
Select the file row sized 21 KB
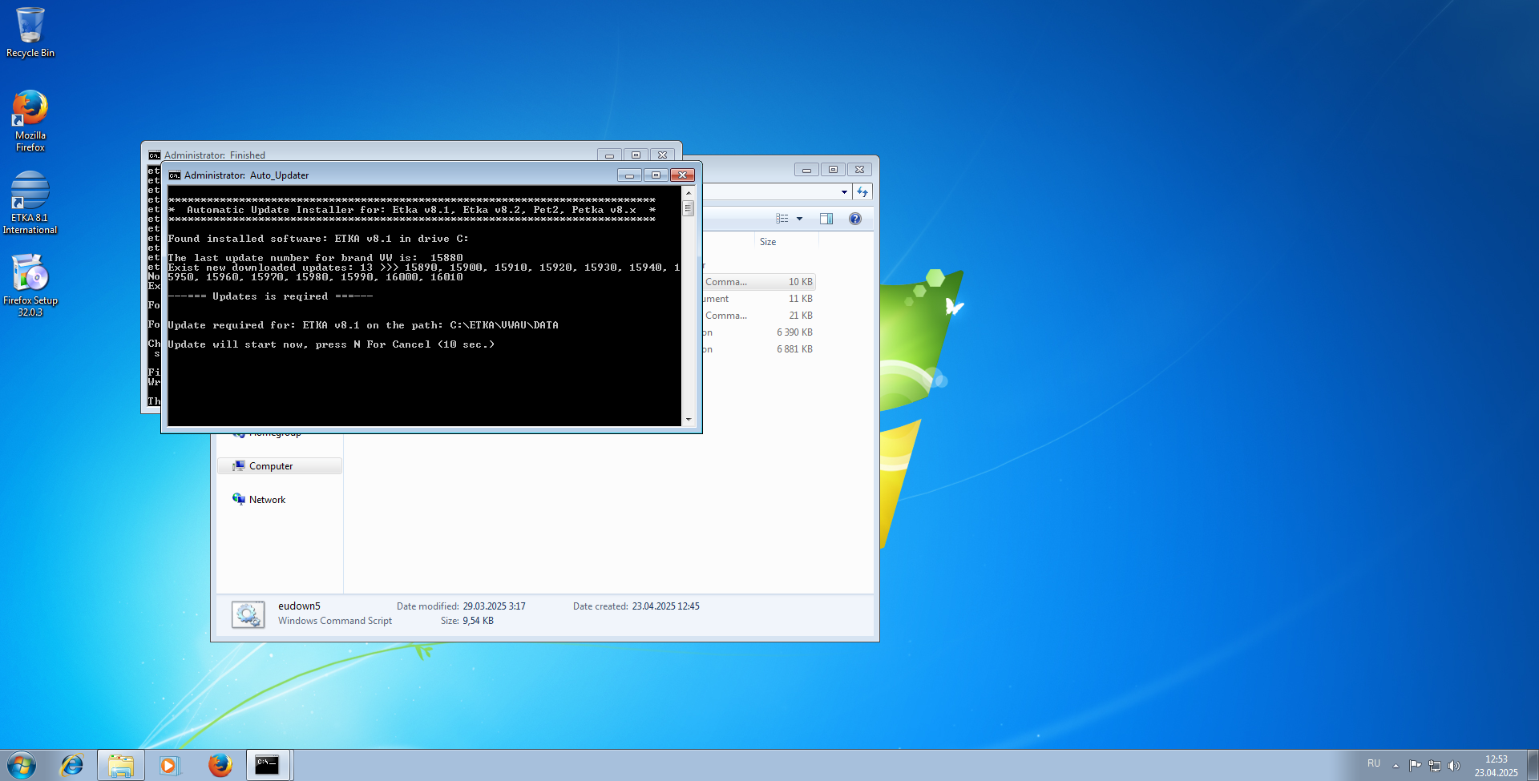(x=758, y=316)
